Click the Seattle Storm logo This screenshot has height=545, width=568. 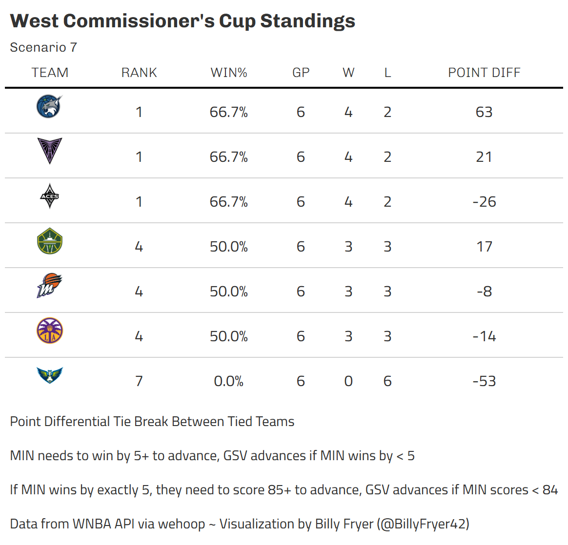coord(50,241)
